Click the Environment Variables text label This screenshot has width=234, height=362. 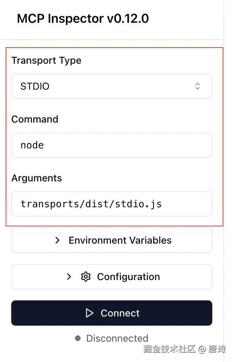tap(120, 241)
